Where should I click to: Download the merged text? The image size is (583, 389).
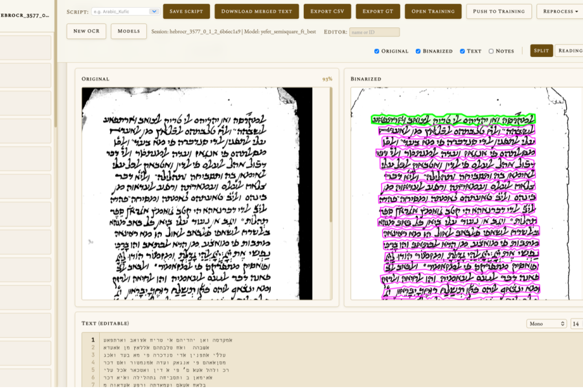257,12
